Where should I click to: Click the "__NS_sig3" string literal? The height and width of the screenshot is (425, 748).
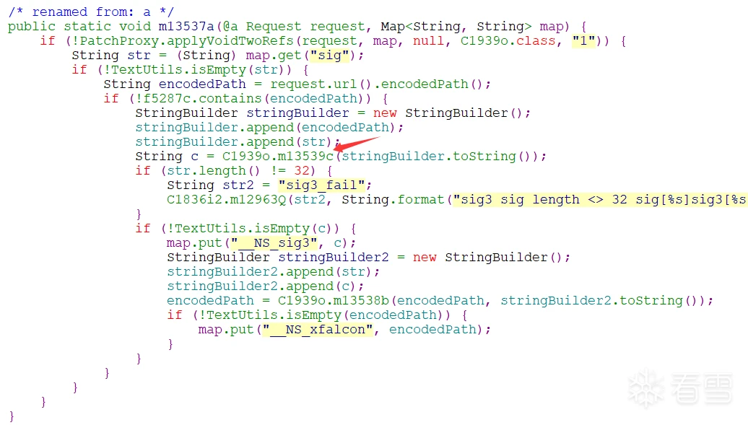[274, 242]
